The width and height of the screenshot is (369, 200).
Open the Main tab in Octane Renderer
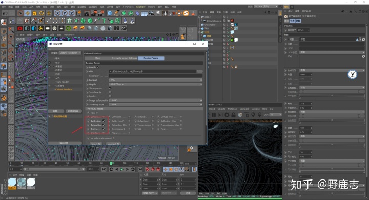(97, 58)
